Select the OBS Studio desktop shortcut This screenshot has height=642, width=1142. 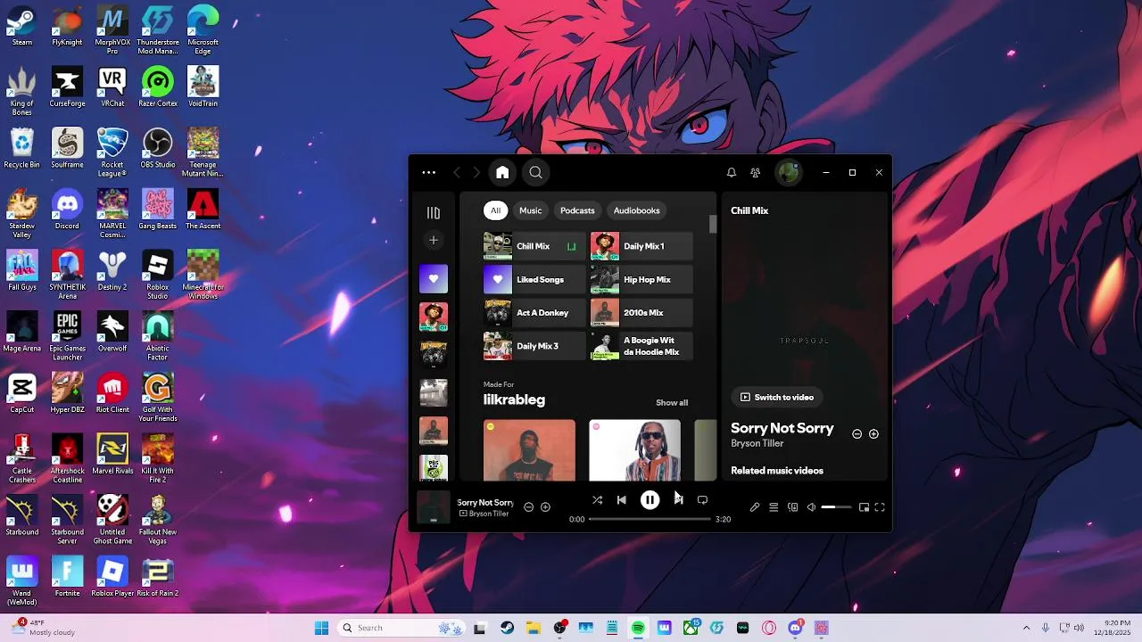158,149
